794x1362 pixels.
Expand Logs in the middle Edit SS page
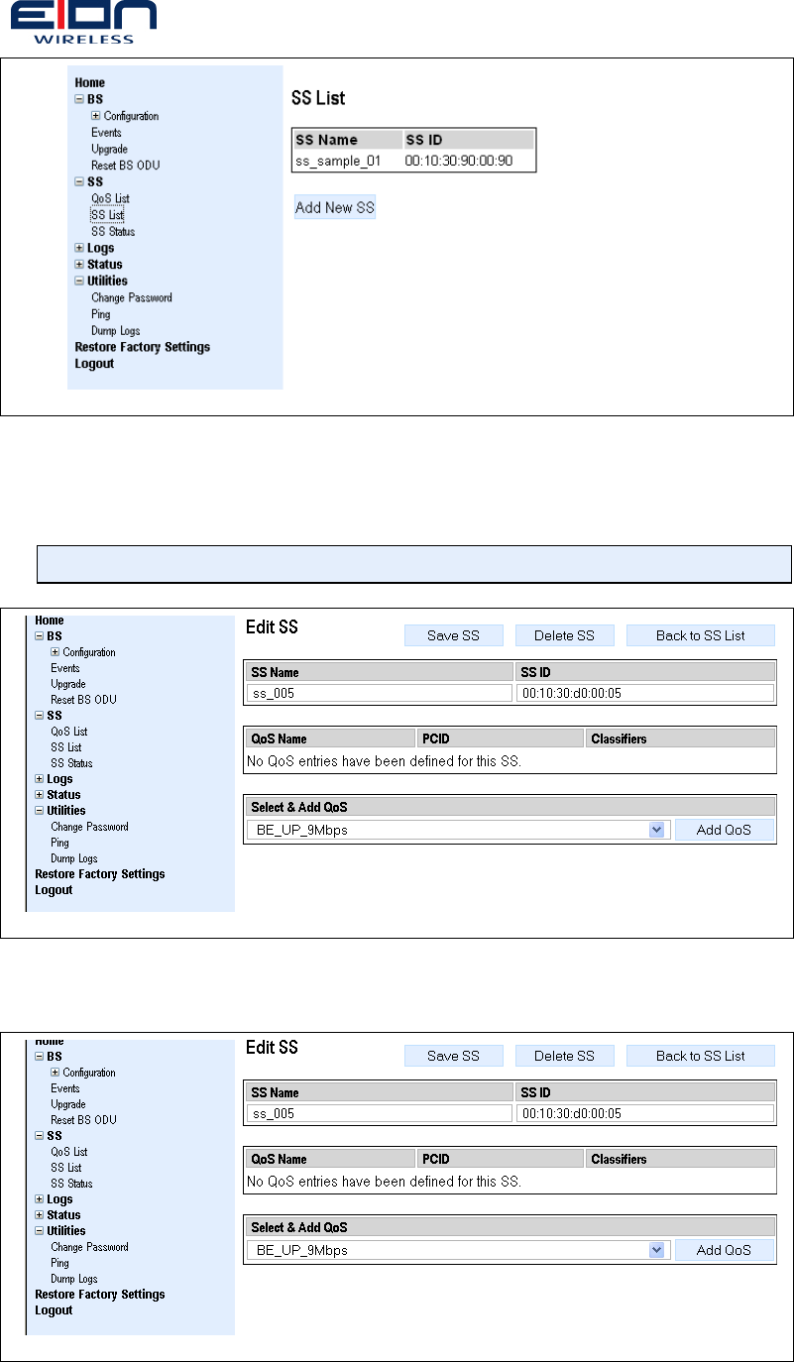click(40, 779)
